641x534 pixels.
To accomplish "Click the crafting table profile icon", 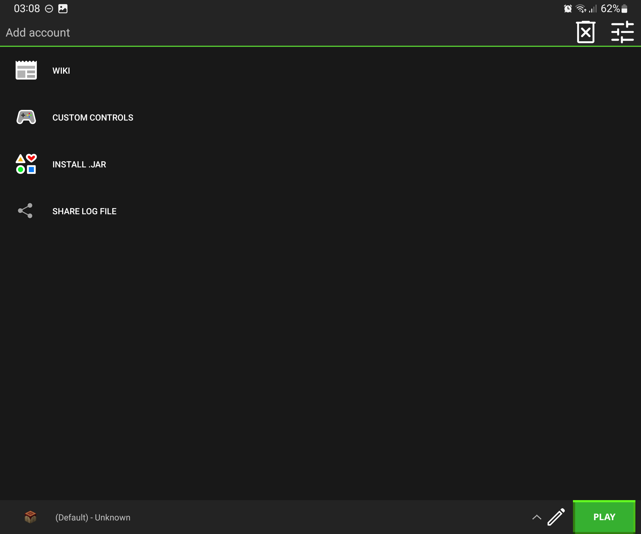I will [x=30, y=517].
